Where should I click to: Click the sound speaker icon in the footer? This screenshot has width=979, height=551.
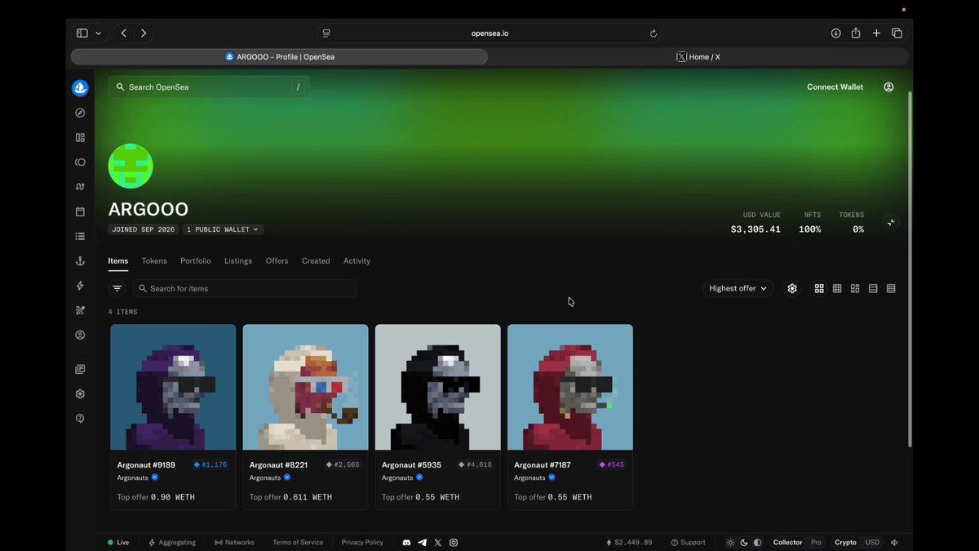(x=895, y=542)
